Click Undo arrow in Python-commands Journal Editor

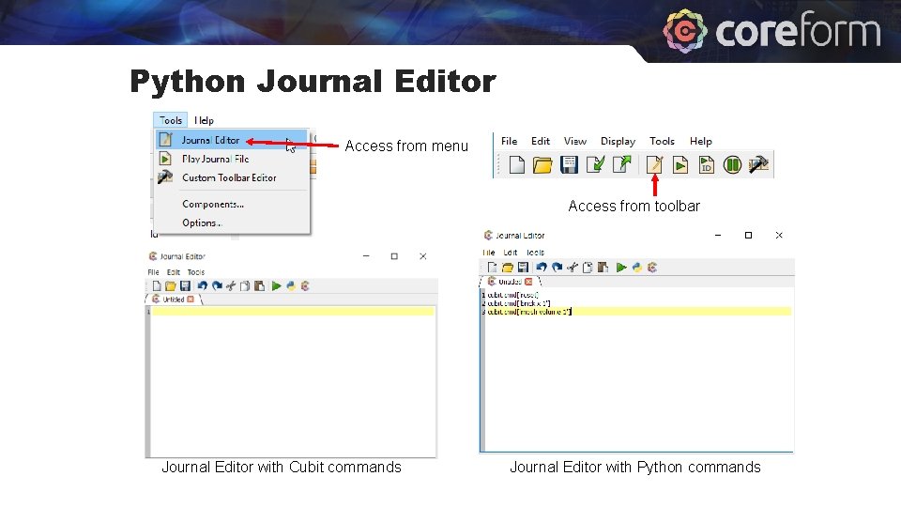(x=542, y=268)
